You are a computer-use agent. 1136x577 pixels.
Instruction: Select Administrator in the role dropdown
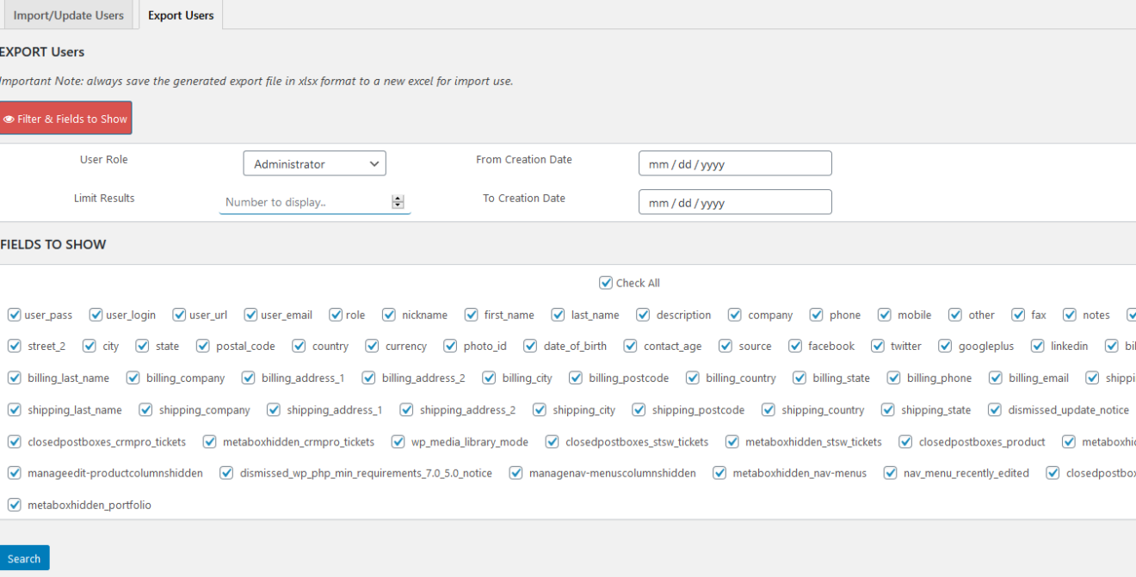coord(314,163)
